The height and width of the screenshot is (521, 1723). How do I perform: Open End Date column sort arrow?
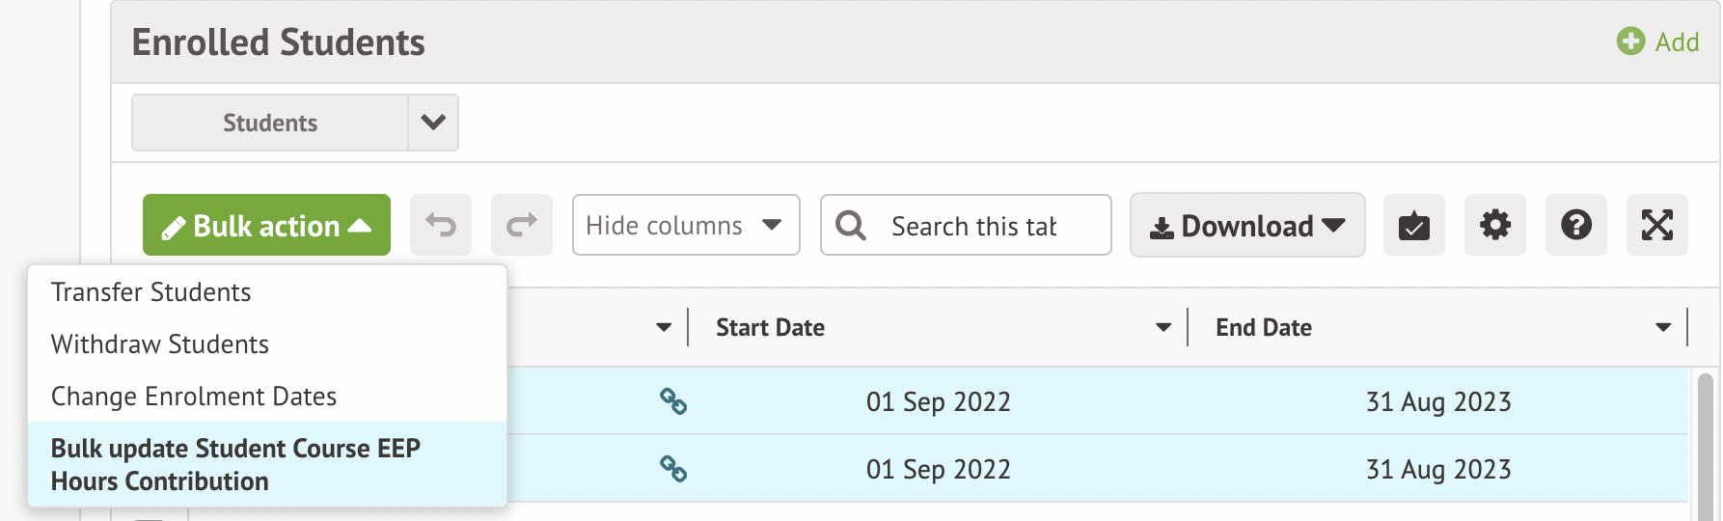[x=1662, y=328]
